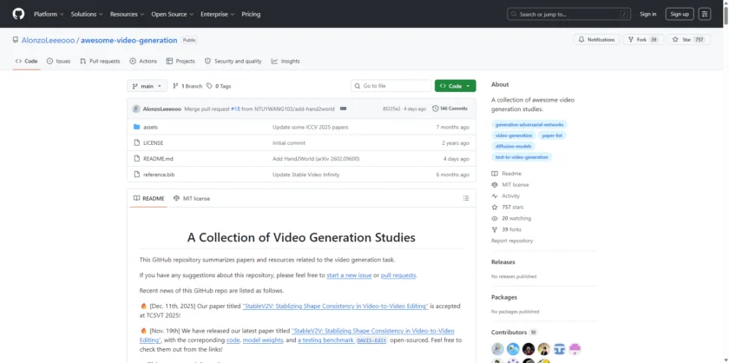
Task: Click the start a new issue link
Action: [349, 275]
